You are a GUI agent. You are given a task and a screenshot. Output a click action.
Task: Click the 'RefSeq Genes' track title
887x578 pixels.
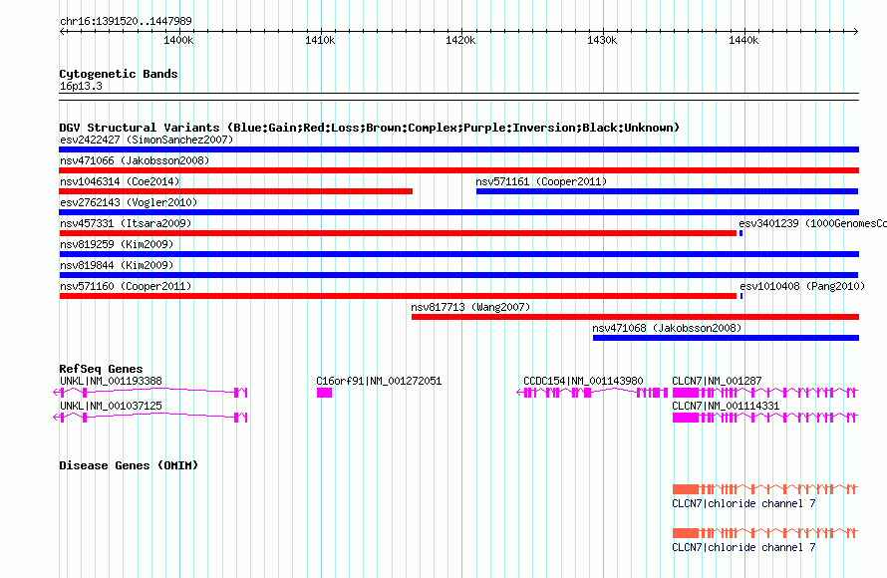101,369
